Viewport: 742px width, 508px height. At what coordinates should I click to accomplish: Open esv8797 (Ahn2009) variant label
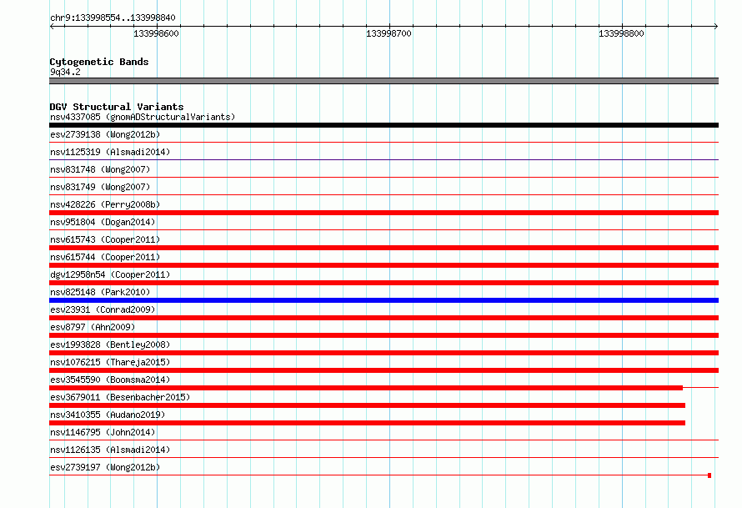click(93, 327)
